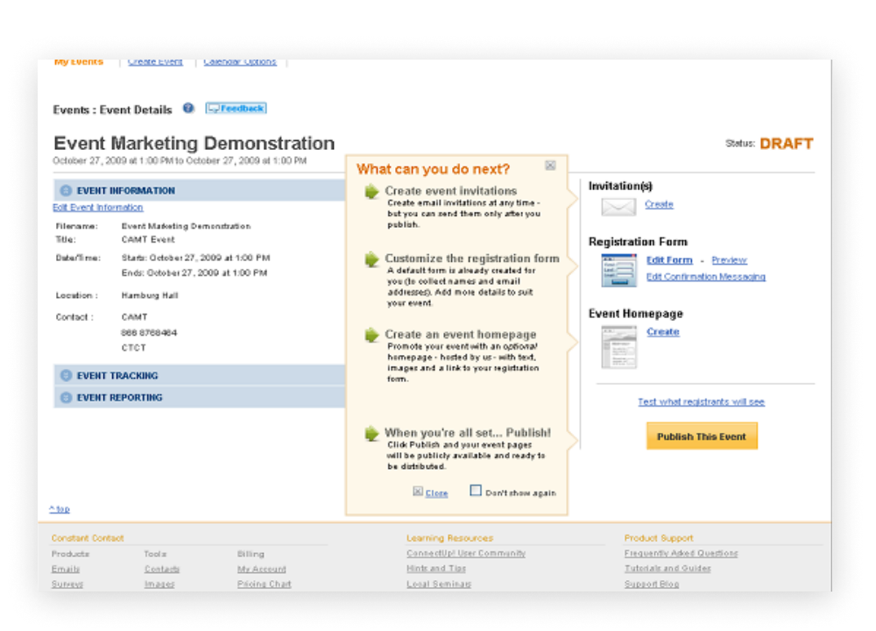
Task: Open the help question mark icon
Action: 188,109
